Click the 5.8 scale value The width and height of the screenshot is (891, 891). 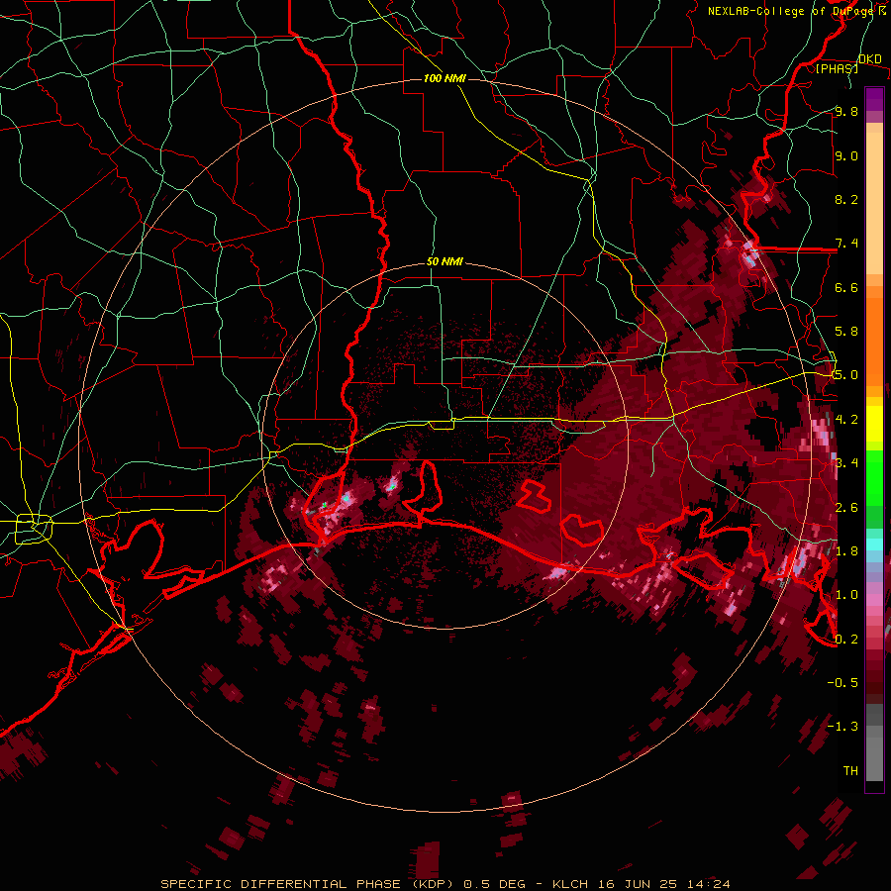(846, 332)
